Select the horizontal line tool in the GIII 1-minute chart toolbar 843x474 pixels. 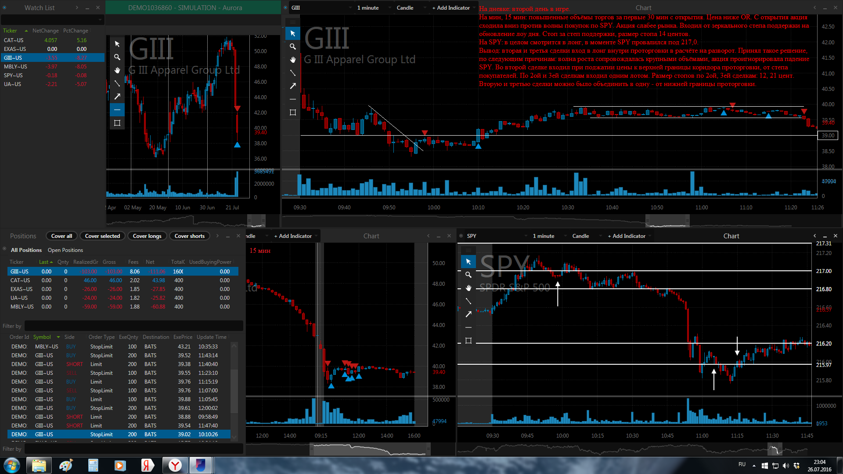(293, 99)
